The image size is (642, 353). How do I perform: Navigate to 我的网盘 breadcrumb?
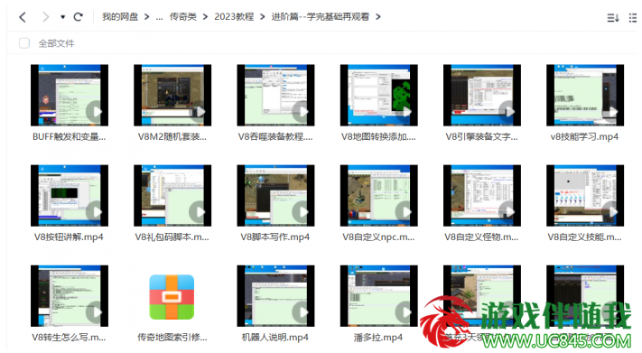(x=120, y=17)
